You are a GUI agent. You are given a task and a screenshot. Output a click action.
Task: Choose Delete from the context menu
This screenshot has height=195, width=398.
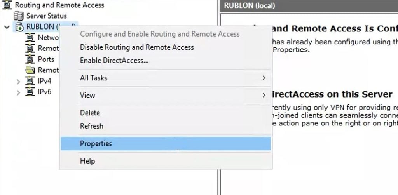[90, 113]
